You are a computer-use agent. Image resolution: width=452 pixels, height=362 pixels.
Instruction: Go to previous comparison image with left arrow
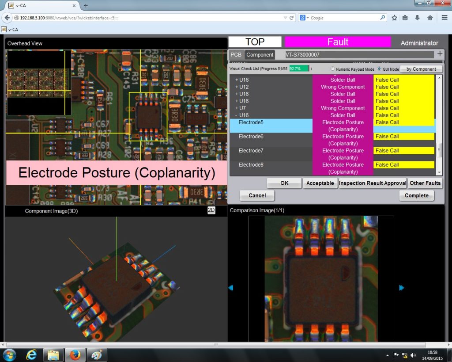230,288
